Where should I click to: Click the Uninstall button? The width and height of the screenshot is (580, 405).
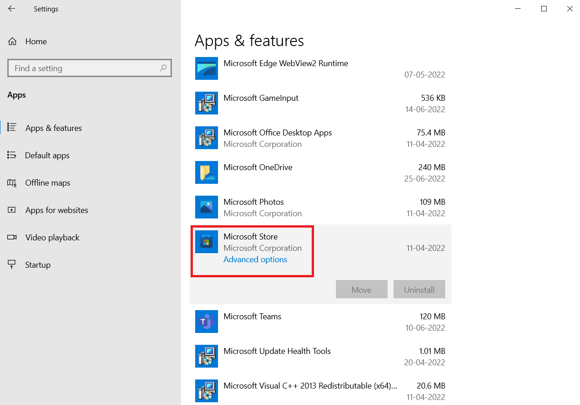coord(419,290)
